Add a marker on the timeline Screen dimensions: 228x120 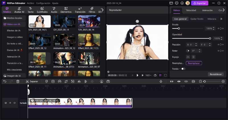tap(46, 81)
